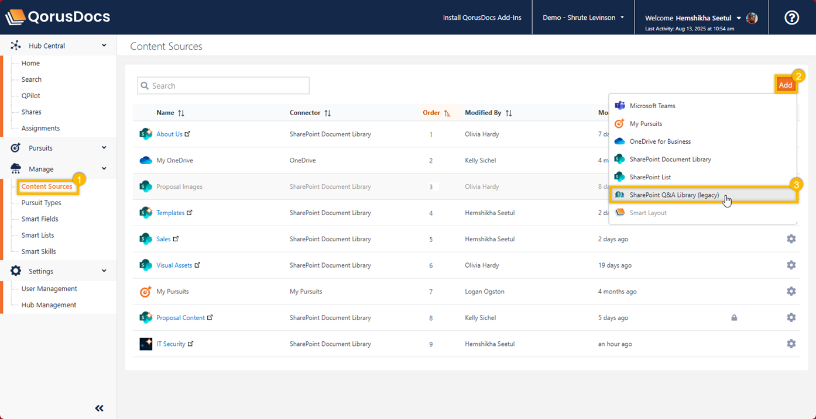Open the Demo - Shrute Levinson dropdown
This screenshot has height=419, width=816.
(583, 18)
